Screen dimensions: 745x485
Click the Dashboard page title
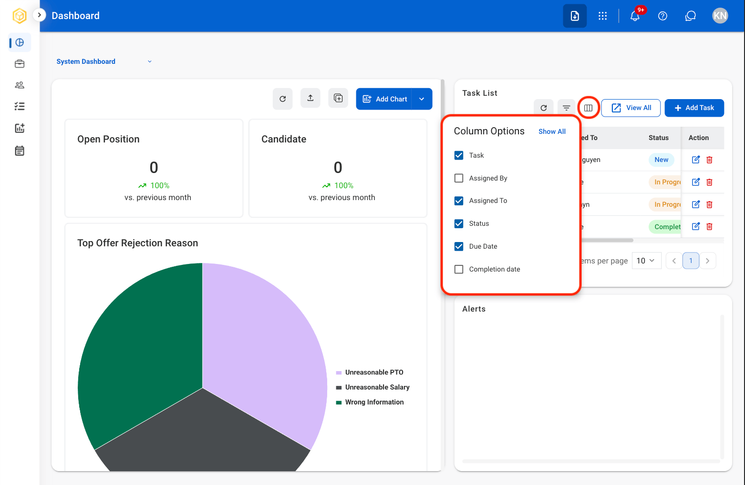pos(76,16)
